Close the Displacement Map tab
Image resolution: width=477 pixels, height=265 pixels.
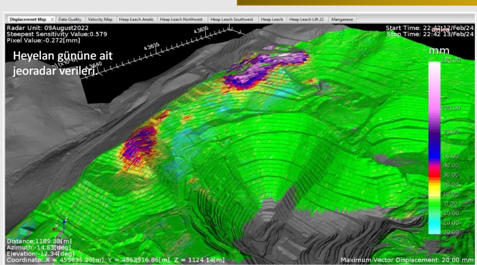pos(52,20)
